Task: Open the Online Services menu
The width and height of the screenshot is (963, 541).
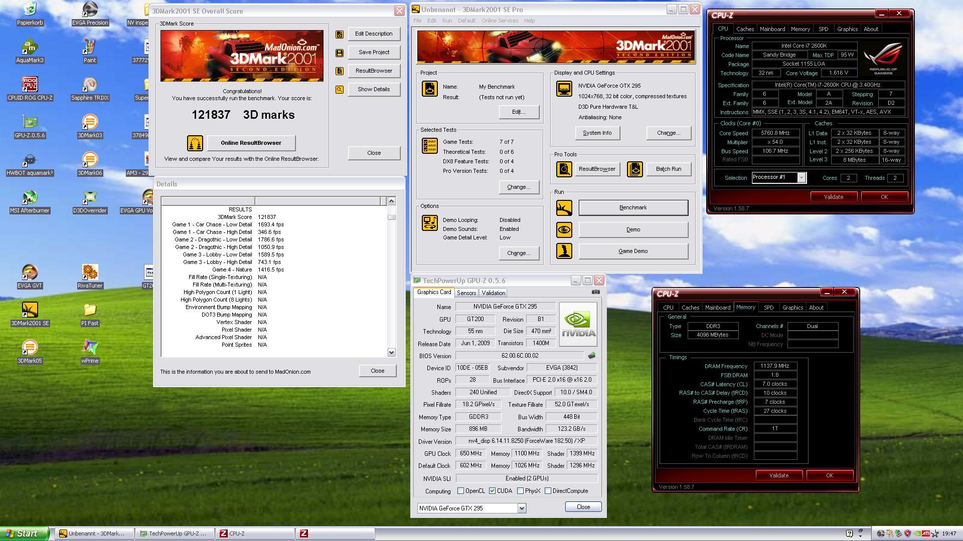Action: (500, 21)
